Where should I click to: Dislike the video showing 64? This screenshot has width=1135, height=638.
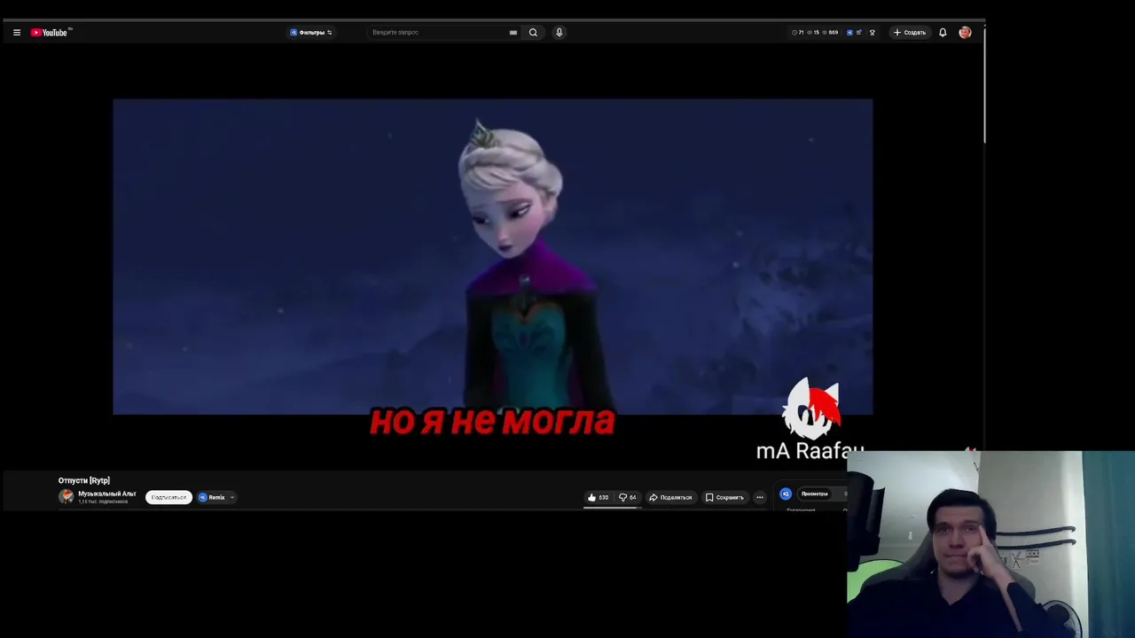[x=627, y=497]
